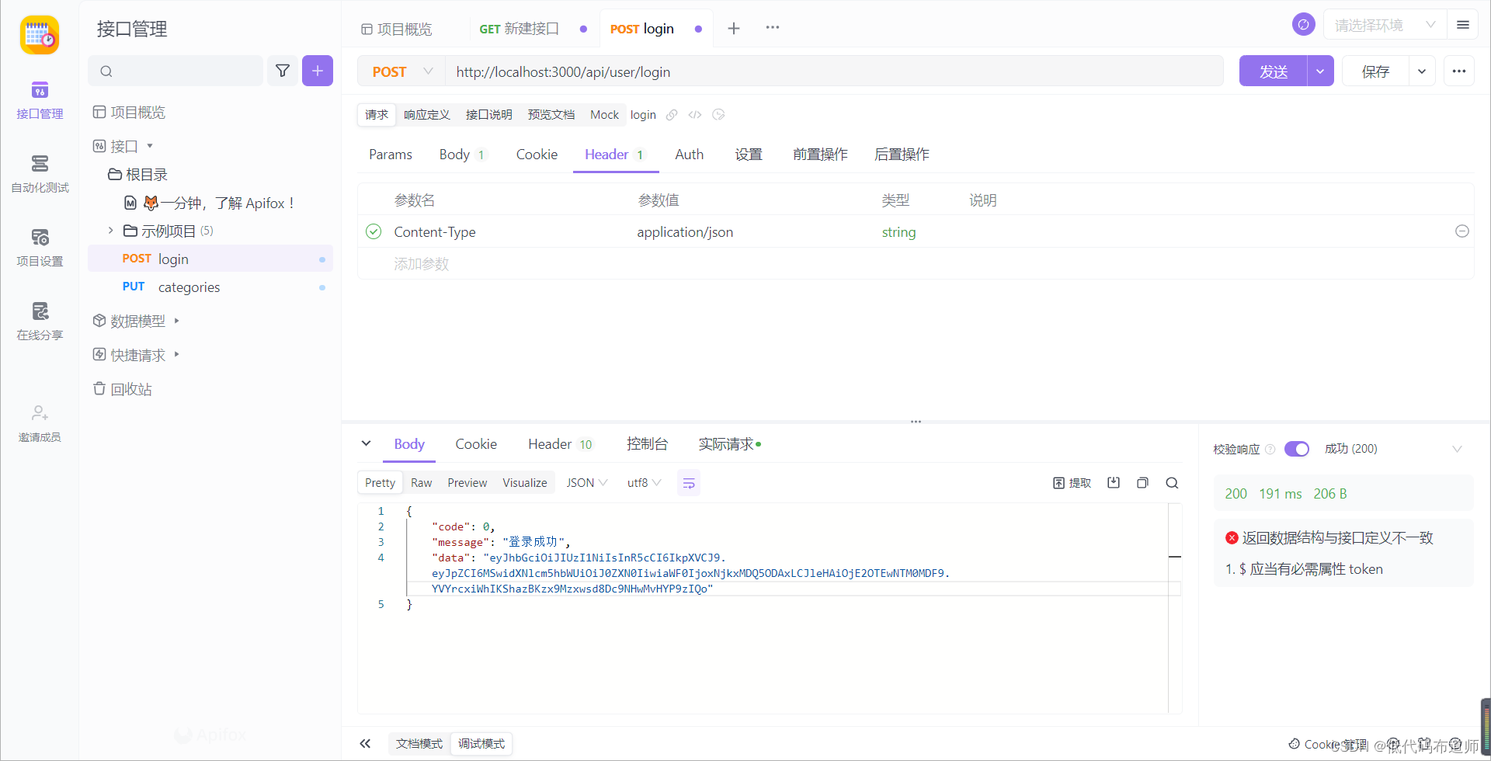Image resolution: width=1491 pixels, height=761 pixels.
Task: Click the 提取 extract icon above response
Action: click(x=1071, y=482)
